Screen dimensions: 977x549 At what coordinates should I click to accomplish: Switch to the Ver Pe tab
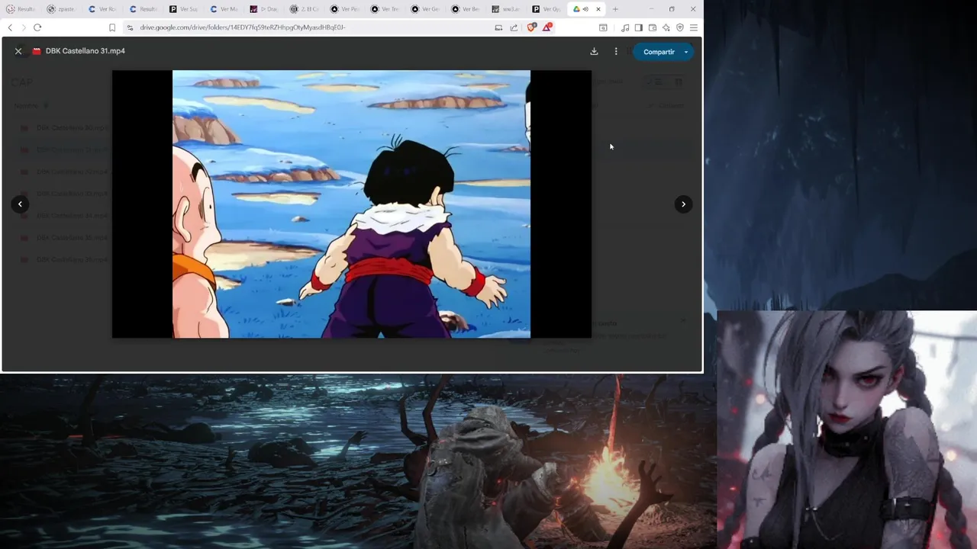point(345,9)
